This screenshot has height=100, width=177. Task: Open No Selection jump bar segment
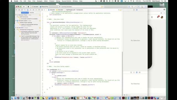80,10
